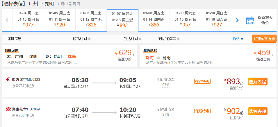Choose HU7069 as outbound flight (选为去程)

point(258,111)
